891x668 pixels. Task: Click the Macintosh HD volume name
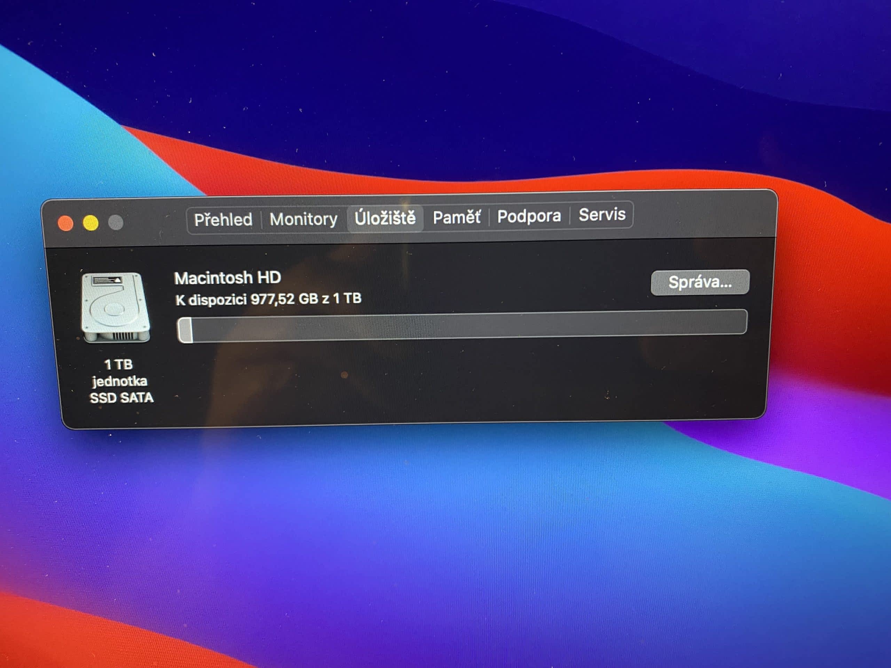[x=228, y=278]
